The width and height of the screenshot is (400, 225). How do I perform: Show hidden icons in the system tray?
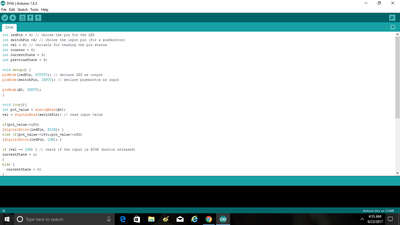tap(362, 219)
